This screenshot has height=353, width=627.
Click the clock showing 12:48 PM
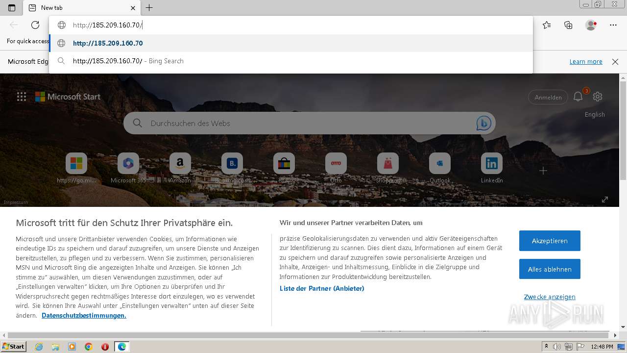point(602,347)
